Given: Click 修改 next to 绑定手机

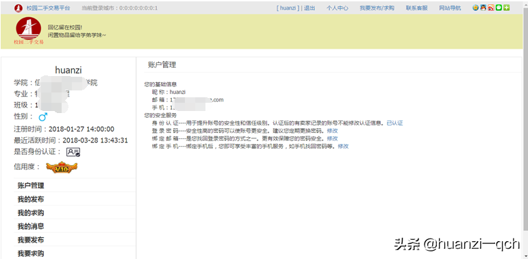Looking at the screenshot, I should pyautogui.click(x=343, y=146).
